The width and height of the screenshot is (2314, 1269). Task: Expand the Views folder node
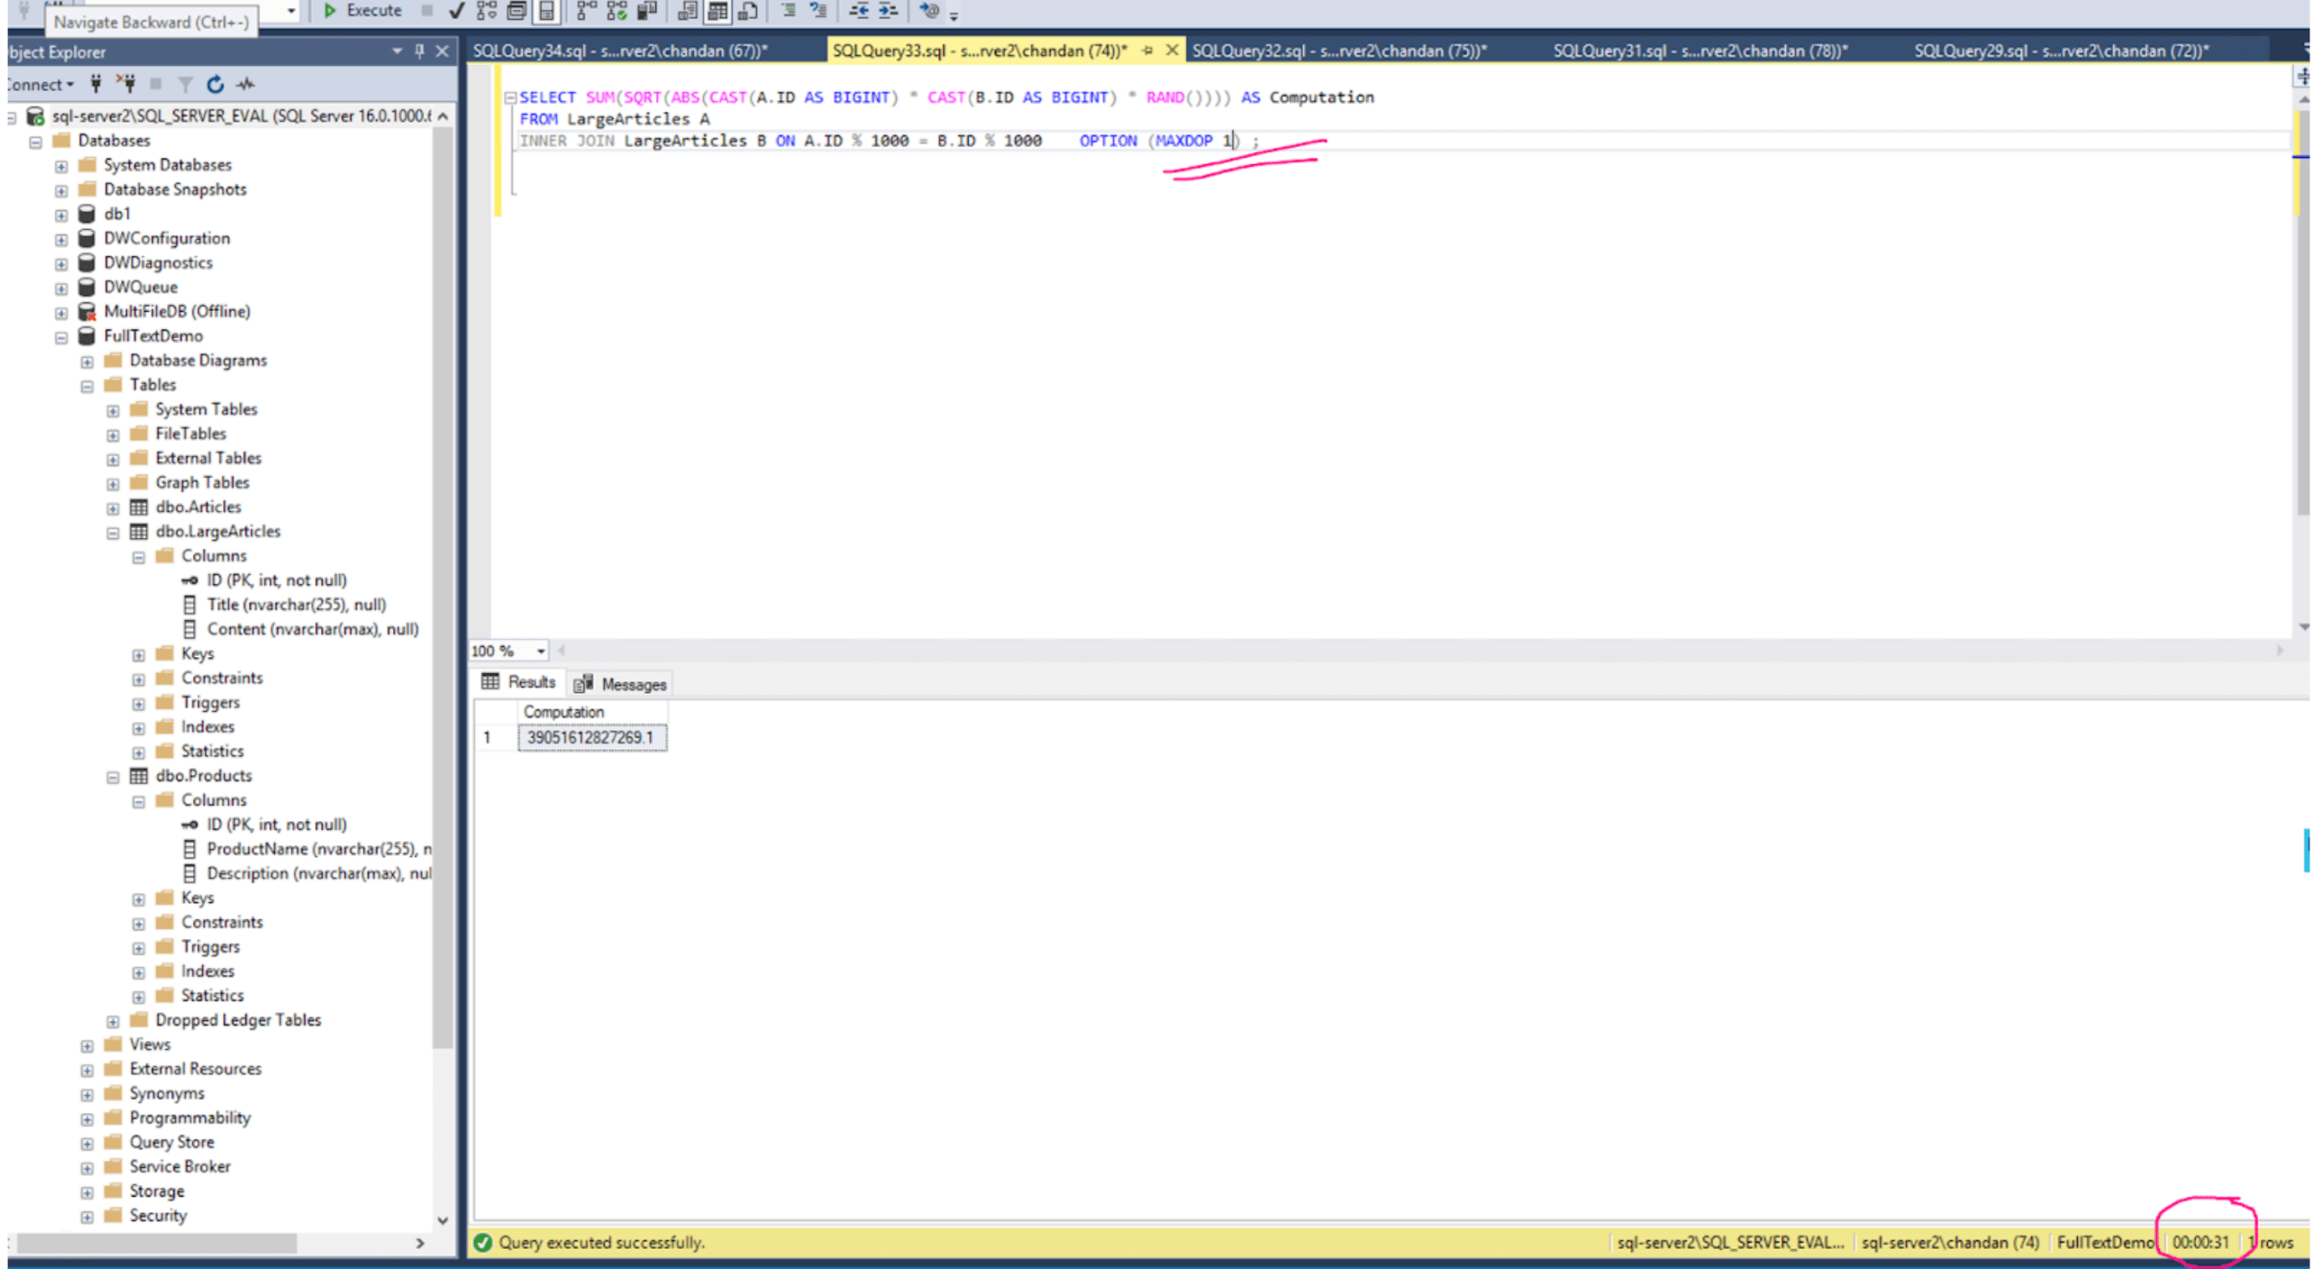tap(87, 1045)
